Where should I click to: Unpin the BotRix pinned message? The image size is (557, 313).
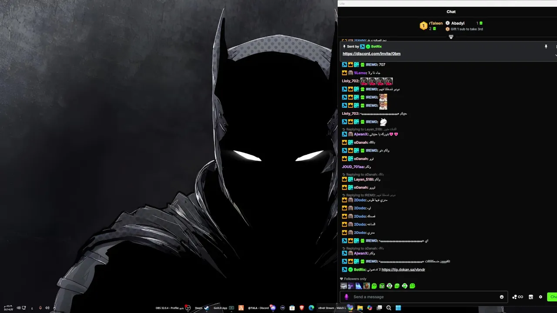(546, 47)
